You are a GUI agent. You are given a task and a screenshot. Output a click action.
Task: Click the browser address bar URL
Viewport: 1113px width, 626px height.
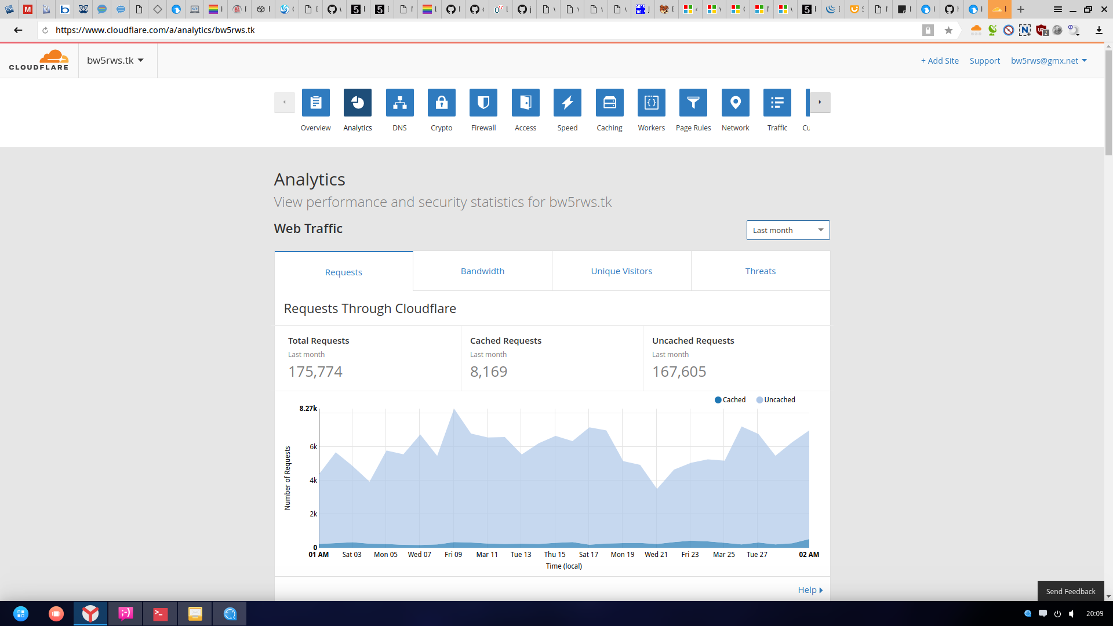click(155, 30)
